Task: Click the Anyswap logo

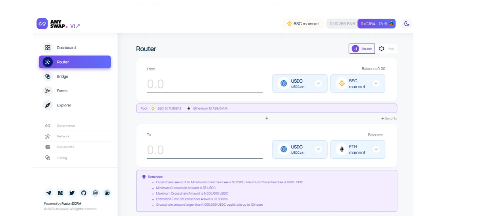Action: (52, 24)
